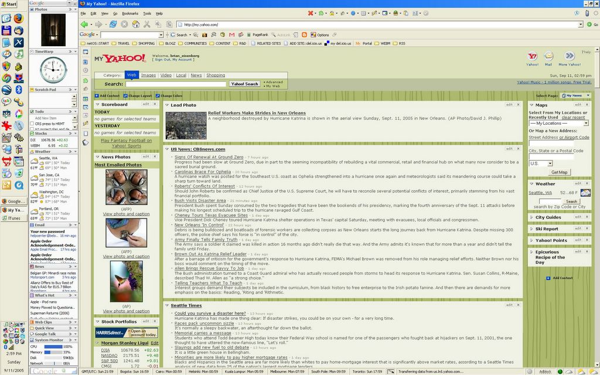
Task: Open the hummingbird news photo thumbnail
Action: 127,282
